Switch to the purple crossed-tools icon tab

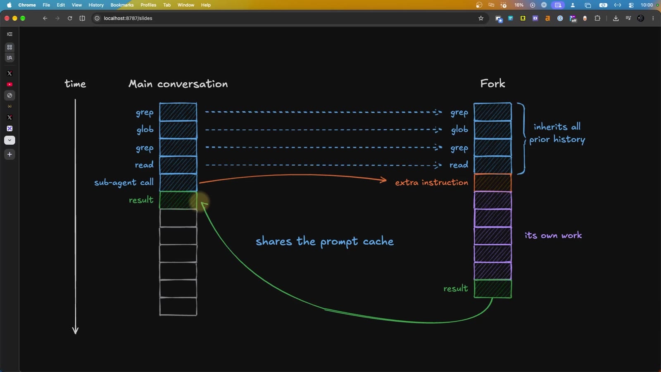coord(10,129)
